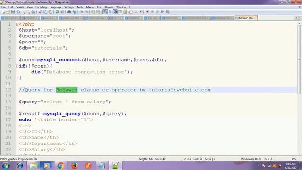Click the Zoom In toolbar icon
Image resolution: width=302 pixels, height=170 pixels.
[82, 12]
